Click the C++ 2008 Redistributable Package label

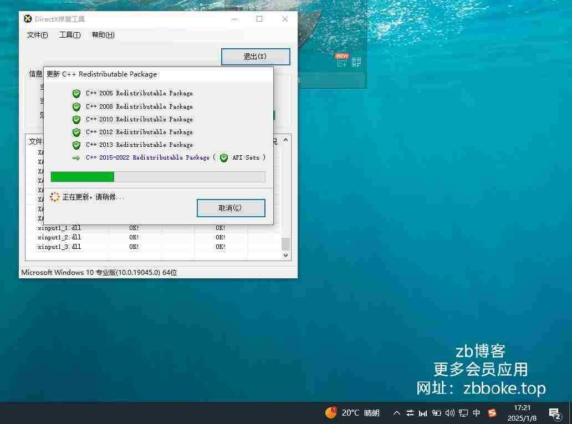(139, 106)
